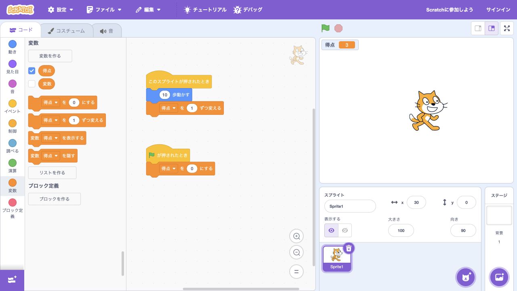Click the サインイン link

tap(498, 10)
